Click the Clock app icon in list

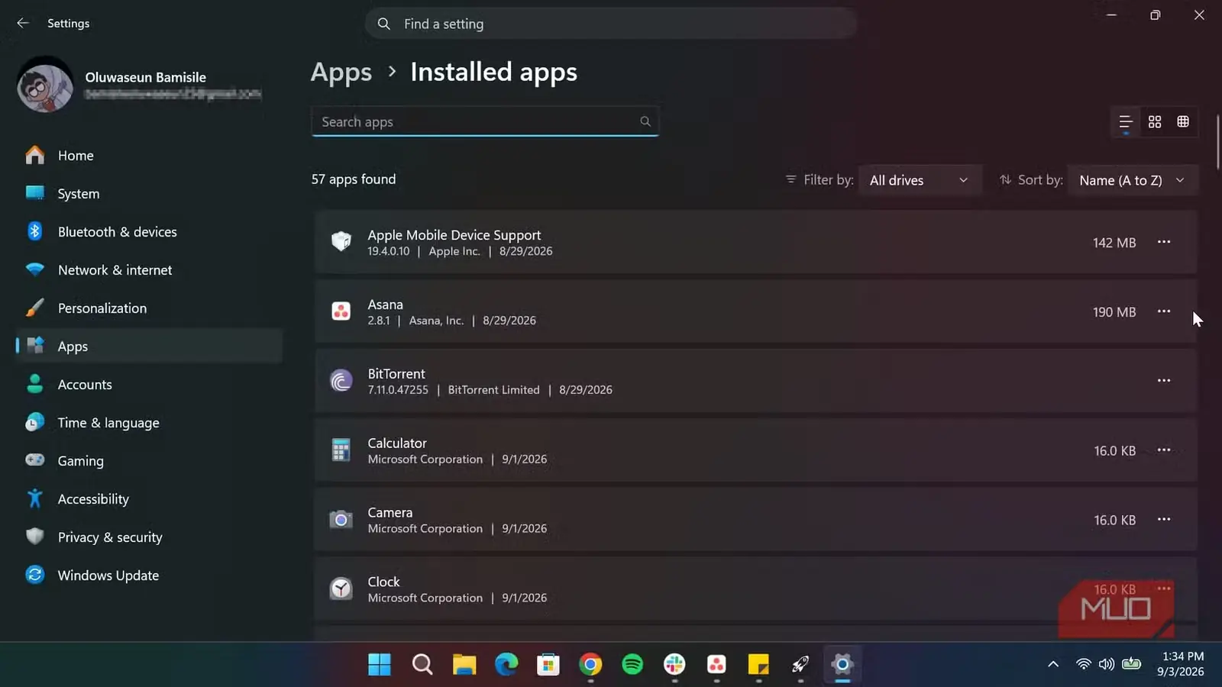pyautogui.click(x=341, y=589)
